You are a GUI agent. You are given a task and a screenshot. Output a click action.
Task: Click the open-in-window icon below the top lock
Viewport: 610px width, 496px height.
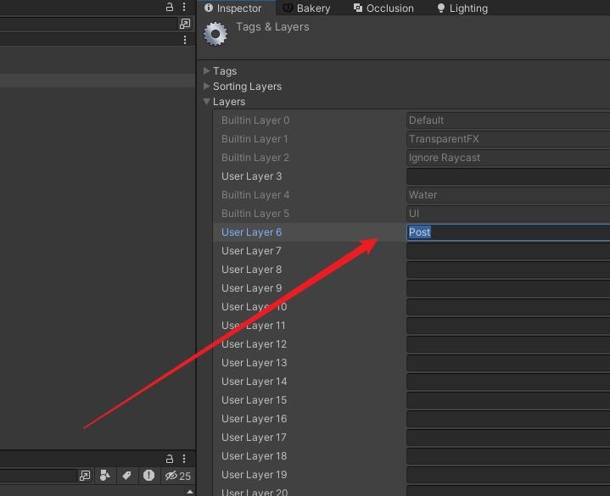[185, 24]
